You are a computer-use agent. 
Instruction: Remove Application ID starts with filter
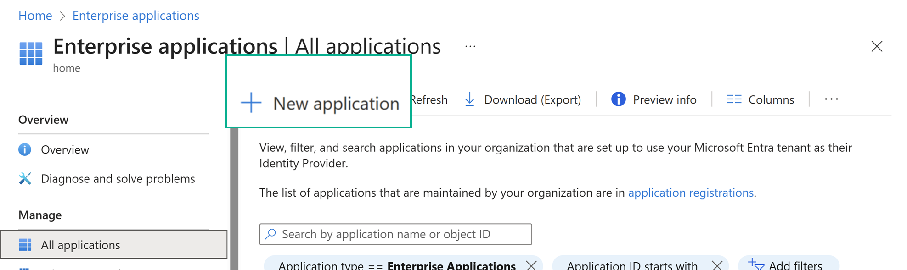[x=717, y=265]
